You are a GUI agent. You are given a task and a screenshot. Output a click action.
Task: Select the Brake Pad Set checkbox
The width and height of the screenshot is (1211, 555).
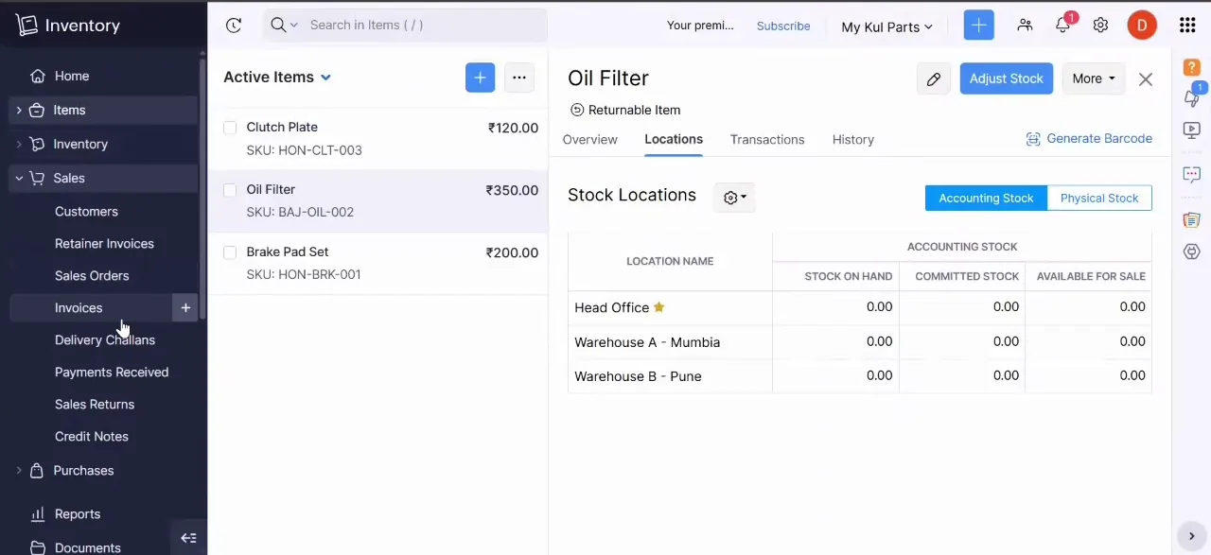tap(230, 252)
